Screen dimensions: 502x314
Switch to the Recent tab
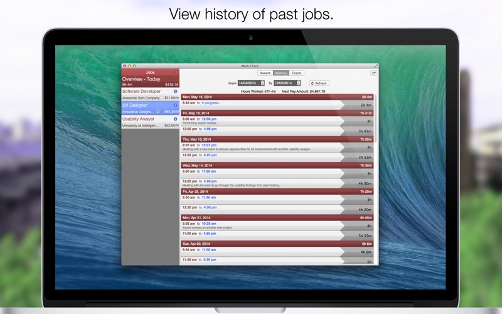265,73
